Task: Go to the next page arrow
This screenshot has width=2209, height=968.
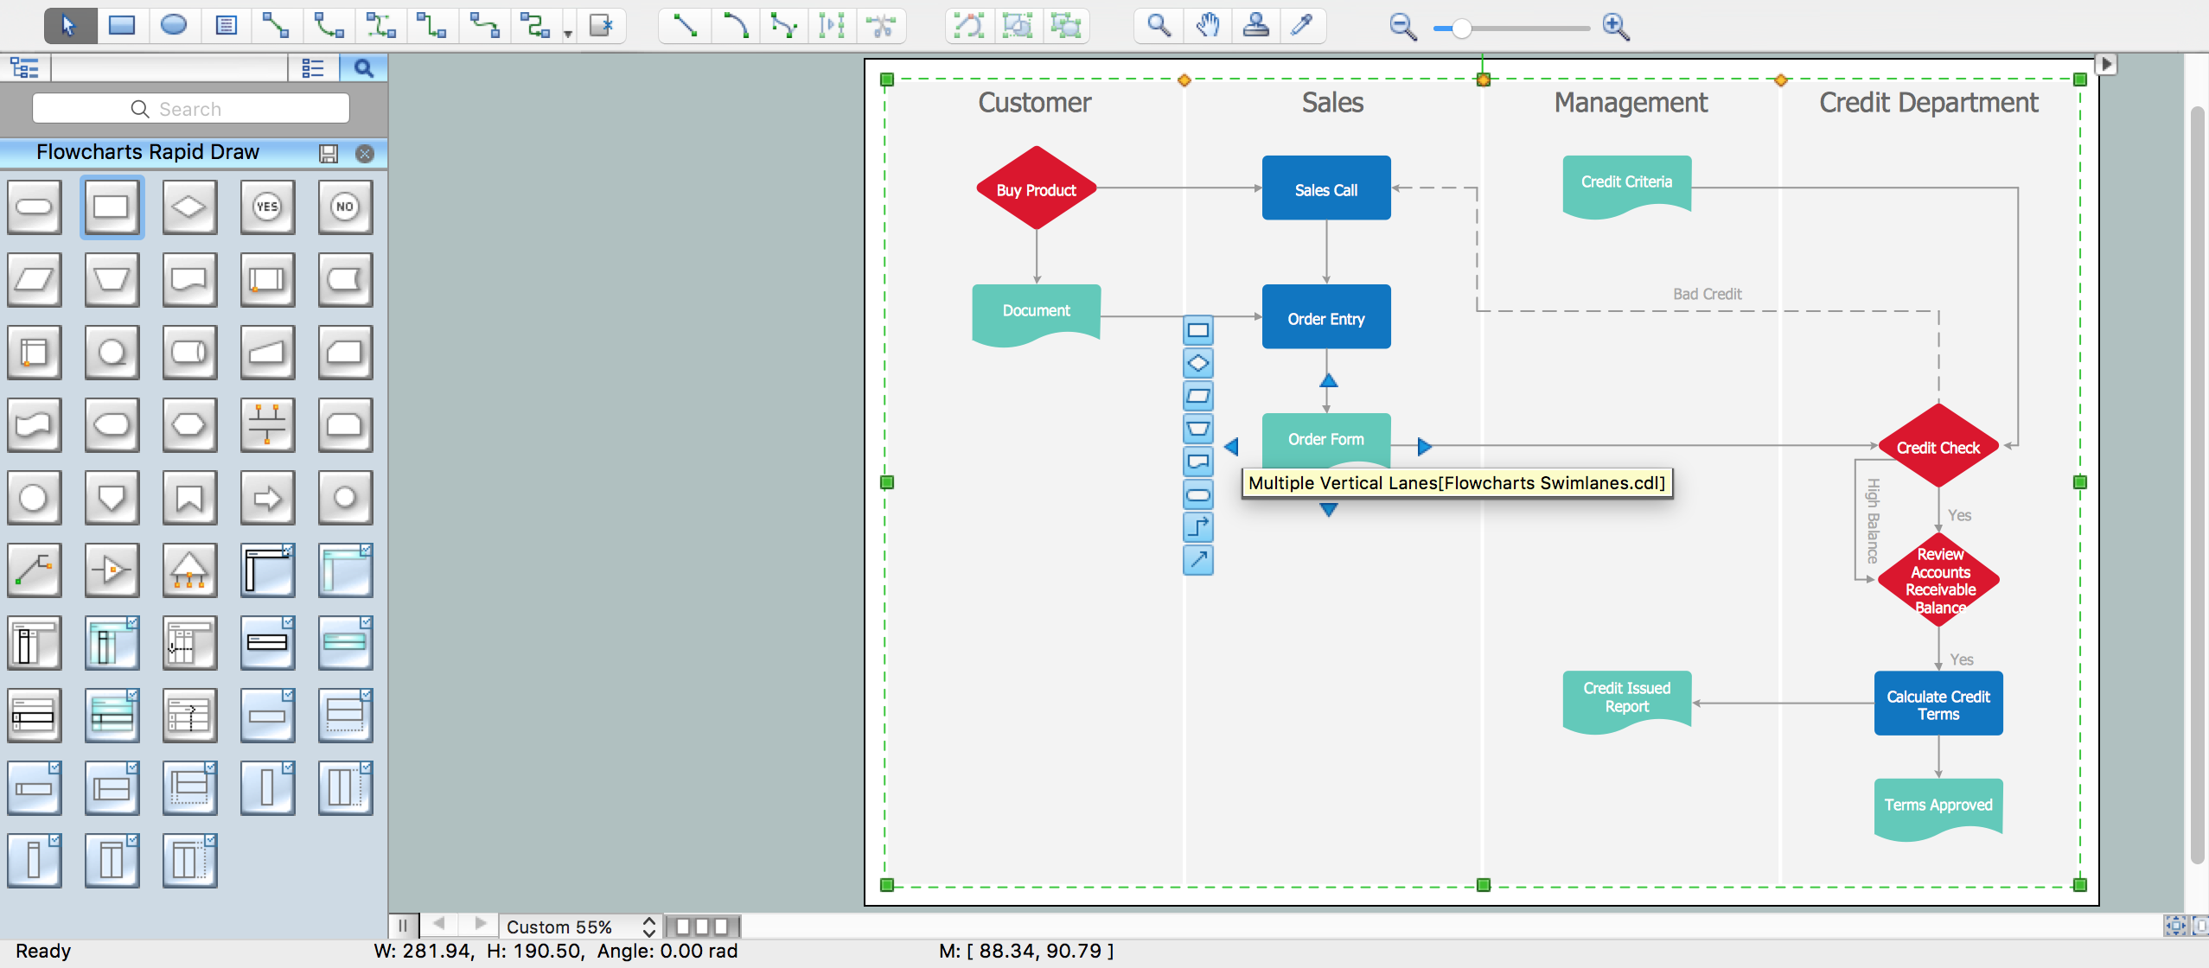Action: click(x=481, y=924)
